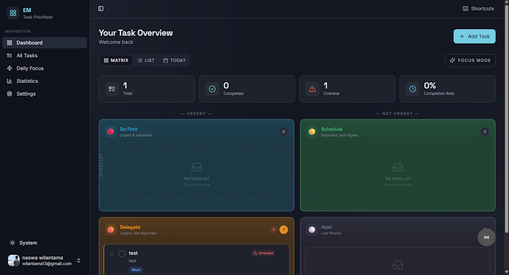
Task: Click the Do First quadrant title
Action: click(129, 129)
